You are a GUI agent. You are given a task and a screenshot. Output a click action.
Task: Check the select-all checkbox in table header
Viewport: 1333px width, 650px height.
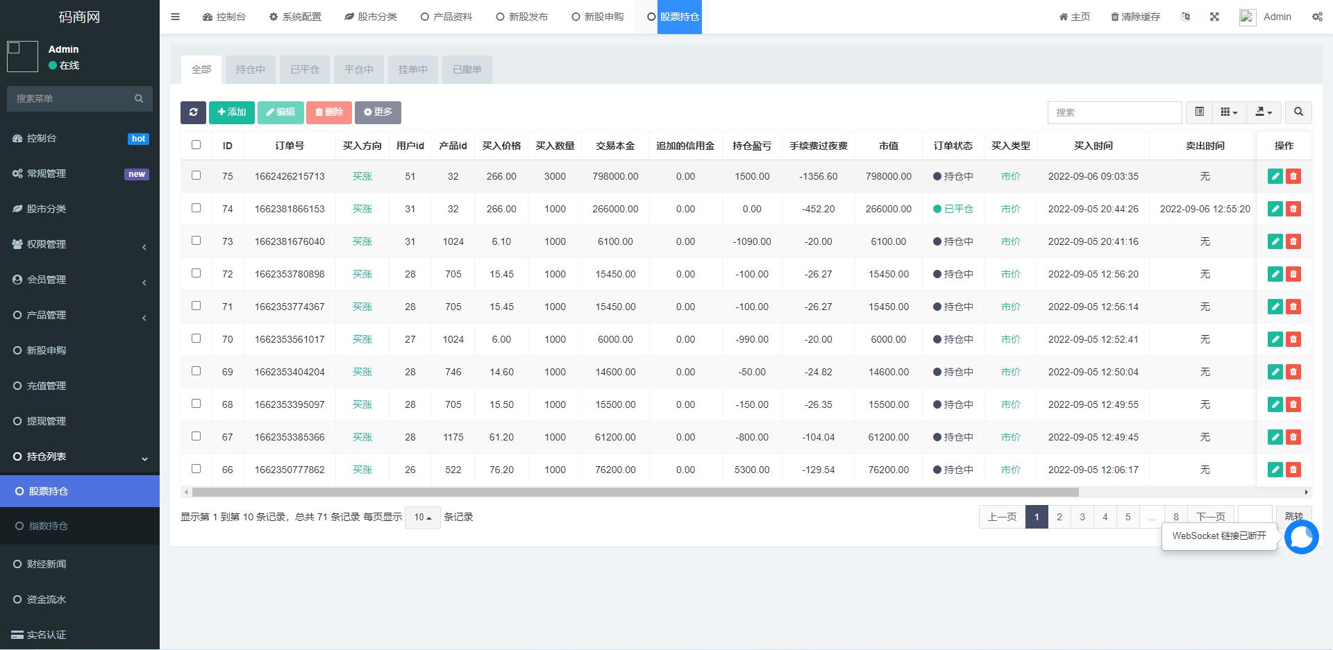click(x=196, y=145)
